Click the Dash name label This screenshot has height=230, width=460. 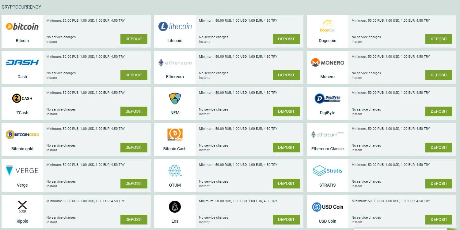point(22,77)
